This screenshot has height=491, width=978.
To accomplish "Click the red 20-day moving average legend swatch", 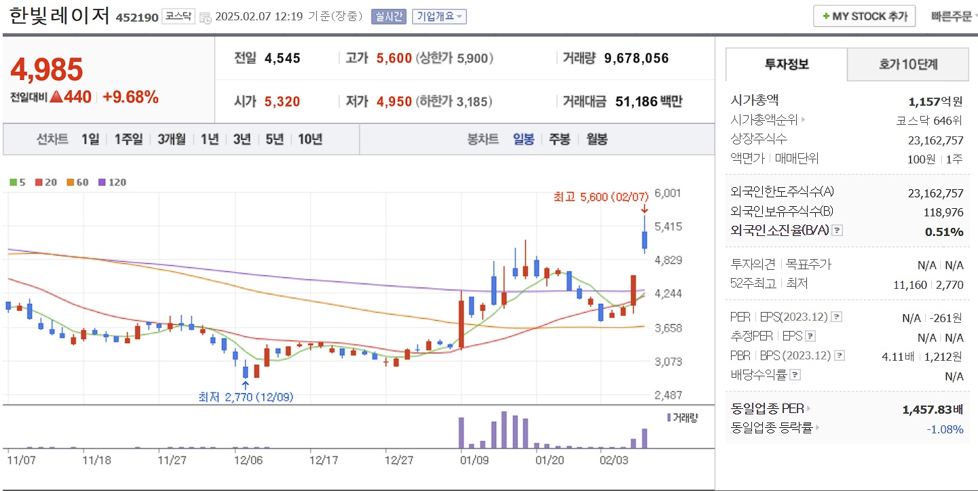I will point(39,182).
